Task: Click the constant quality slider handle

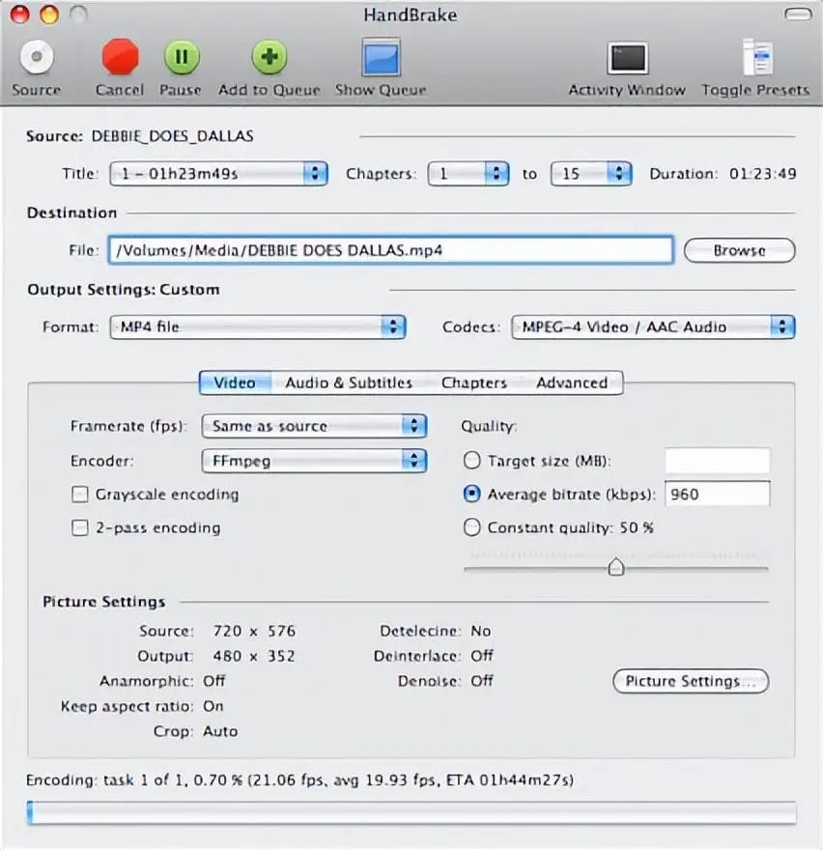Action: point(616,568)
